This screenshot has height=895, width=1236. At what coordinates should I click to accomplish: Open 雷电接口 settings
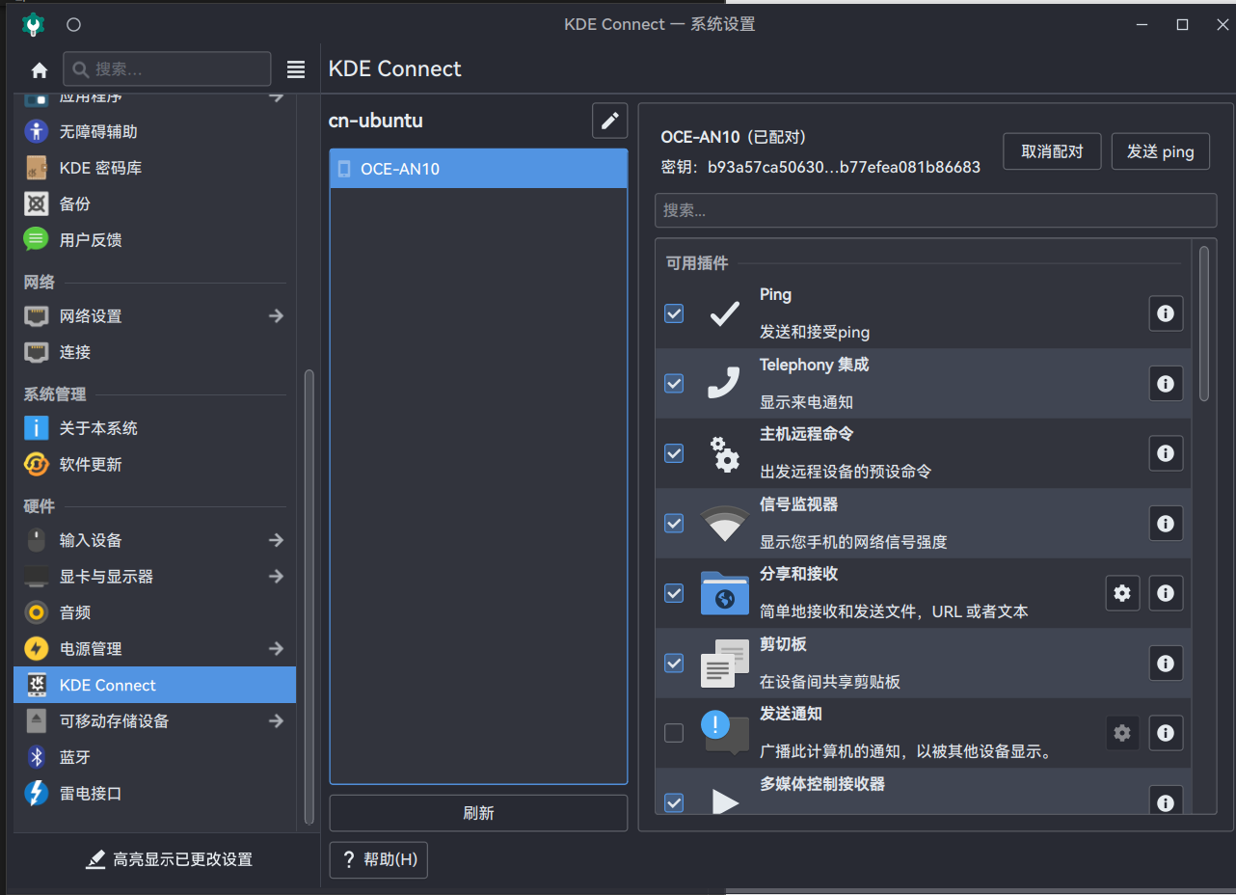tap(154, 794)
